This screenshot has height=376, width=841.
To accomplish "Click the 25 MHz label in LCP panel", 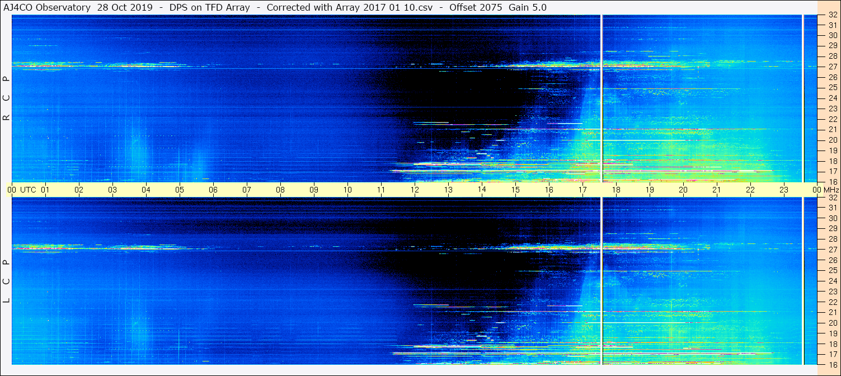I will tap(832, 271).
